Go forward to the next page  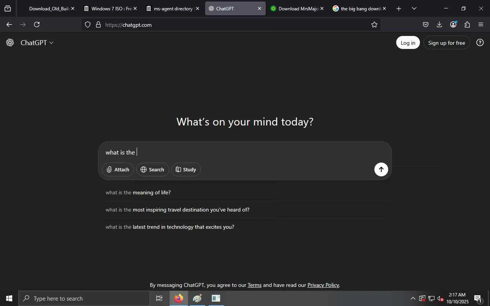23,24
